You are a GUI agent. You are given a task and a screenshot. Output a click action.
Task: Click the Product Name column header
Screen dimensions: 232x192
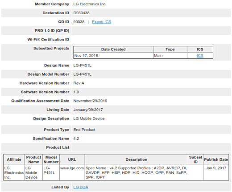click(33, 159)
